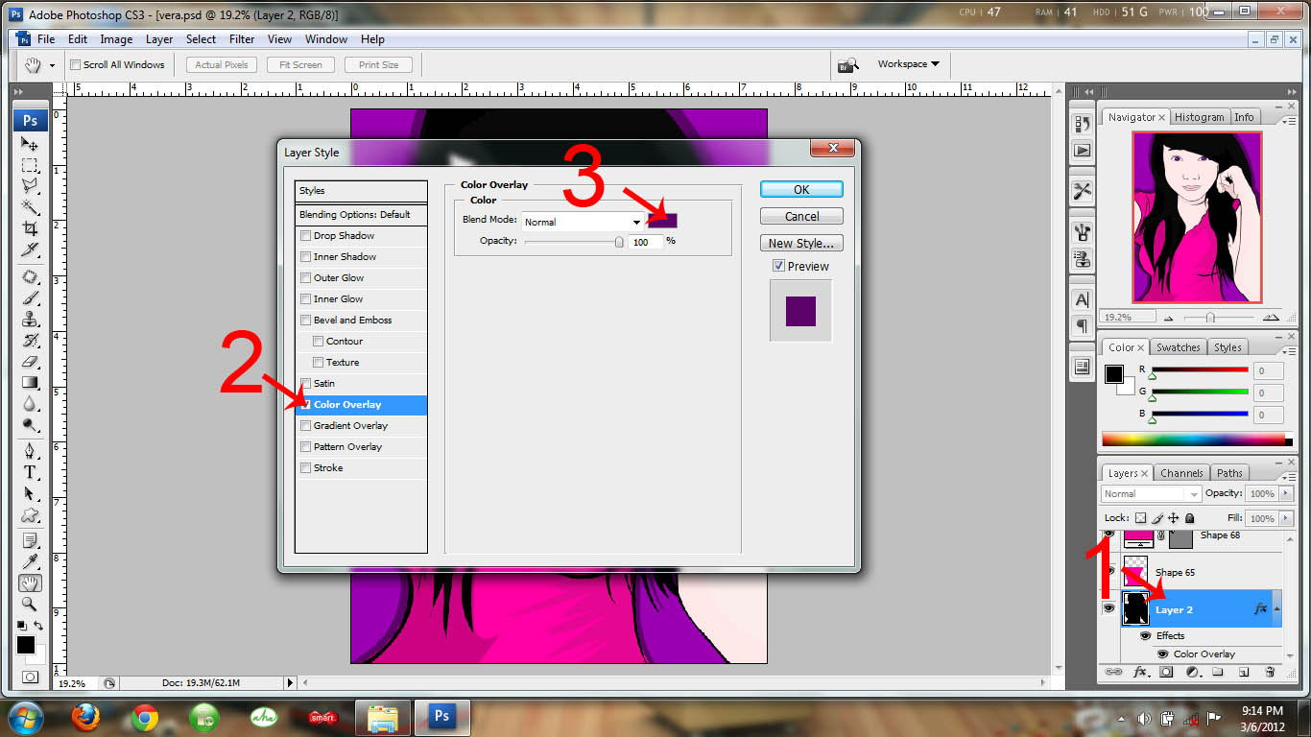Screen dimensions: 1311x737
Task: Open the Image menu
Action: (x=116, y=39)
